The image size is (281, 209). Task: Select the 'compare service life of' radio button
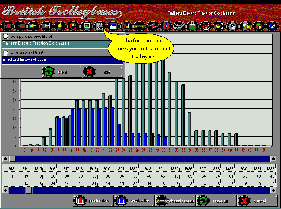tap(5, 36)
